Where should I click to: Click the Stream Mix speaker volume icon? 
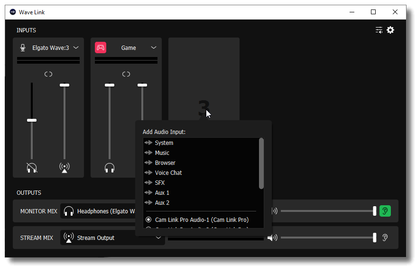coord(272,238)
